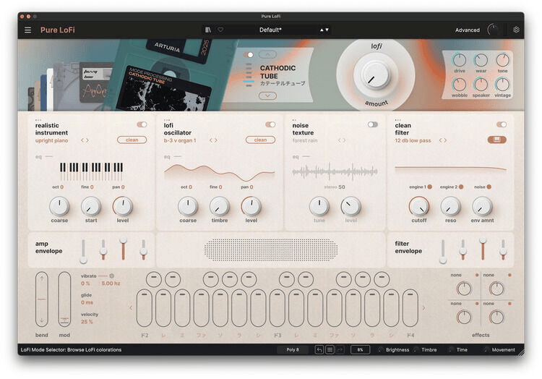The width and height of the screenshot is (542, 379).
Task: Open the Default* preset name dropdown
Action: pyautogui.click(x=270, y=30)
